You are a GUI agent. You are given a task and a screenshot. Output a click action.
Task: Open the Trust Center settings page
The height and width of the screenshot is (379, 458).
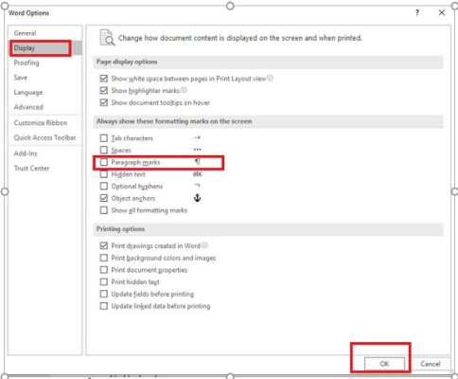pyautogui.click(x=31, y=168)
